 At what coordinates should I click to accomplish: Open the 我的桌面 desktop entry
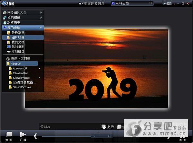(23, 47)
